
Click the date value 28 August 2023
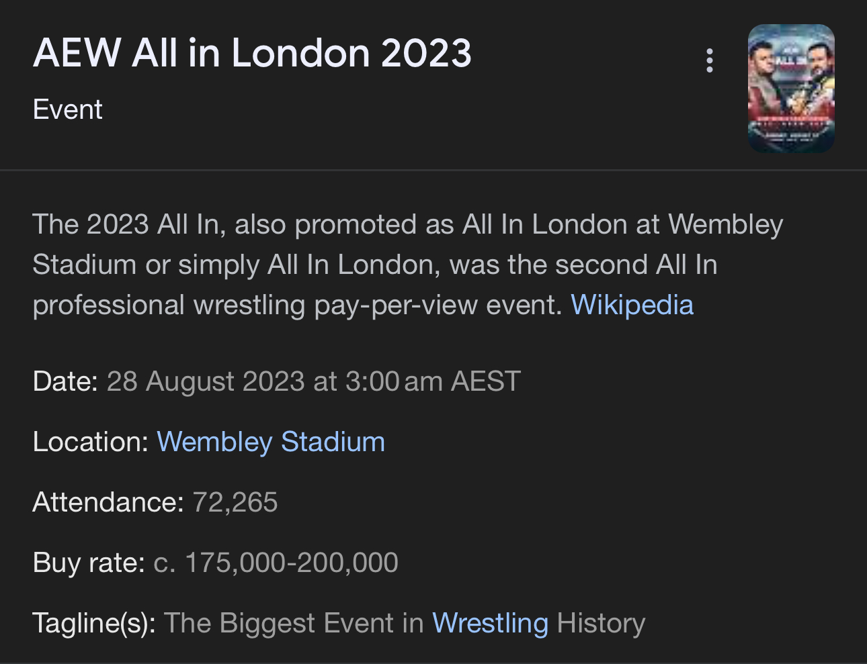pyautogui.click(x=206, y=381)
